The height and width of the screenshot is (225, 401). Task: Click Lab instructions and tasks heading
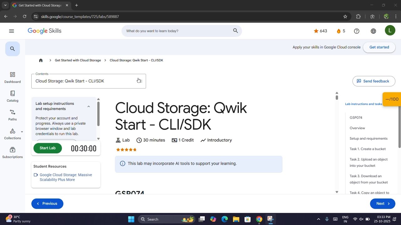pyautogui.click(x=363, y=104)
